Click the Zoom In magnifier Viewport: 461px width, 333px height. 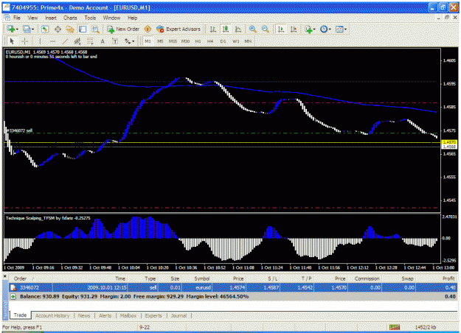[252, 29]
